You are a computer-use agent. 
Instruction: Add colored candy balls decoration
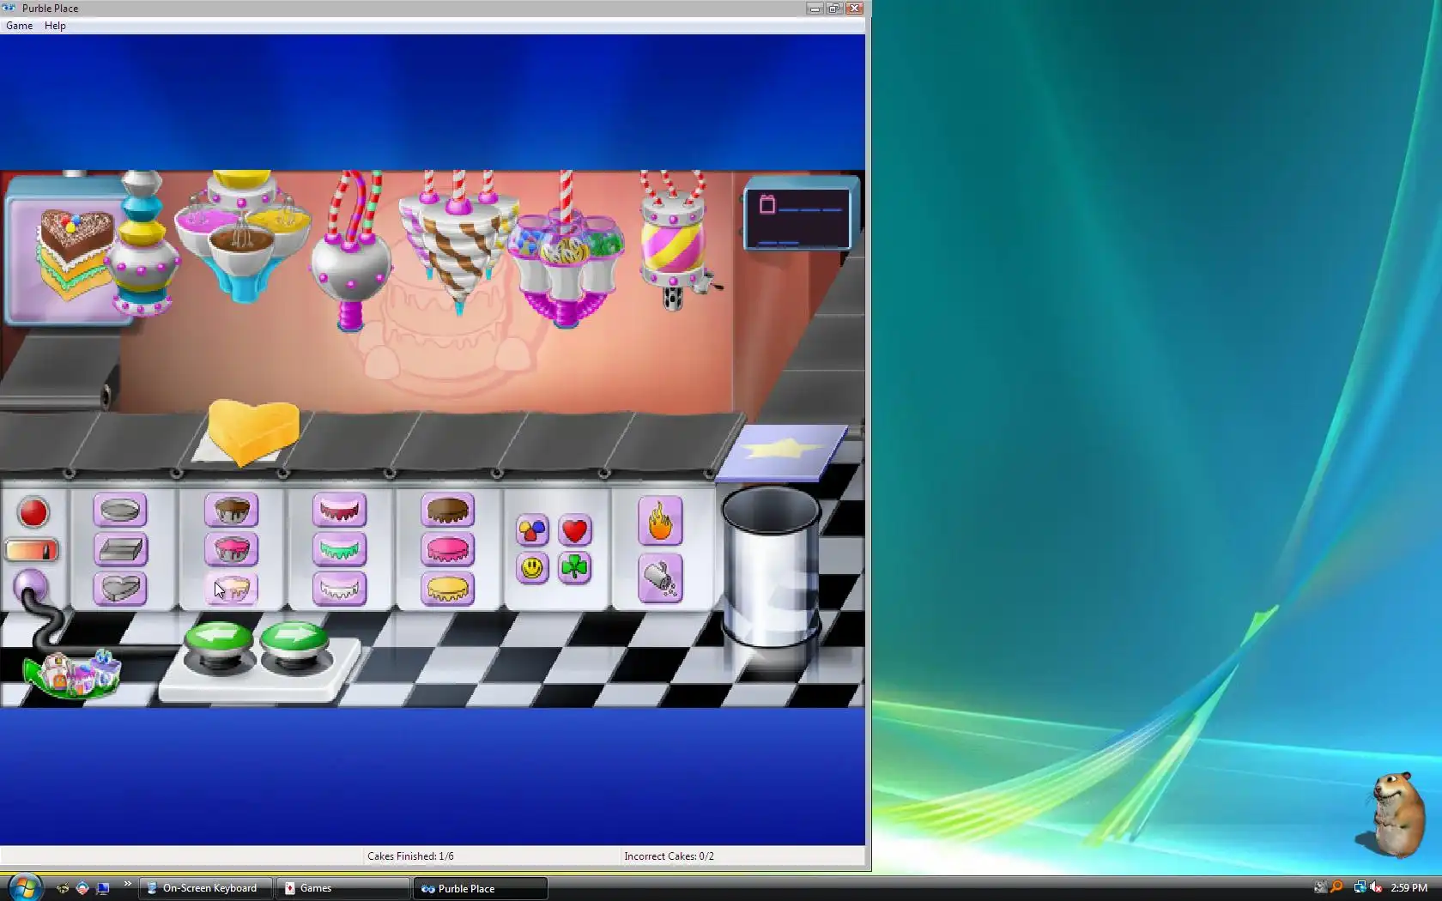click(532, 530)
